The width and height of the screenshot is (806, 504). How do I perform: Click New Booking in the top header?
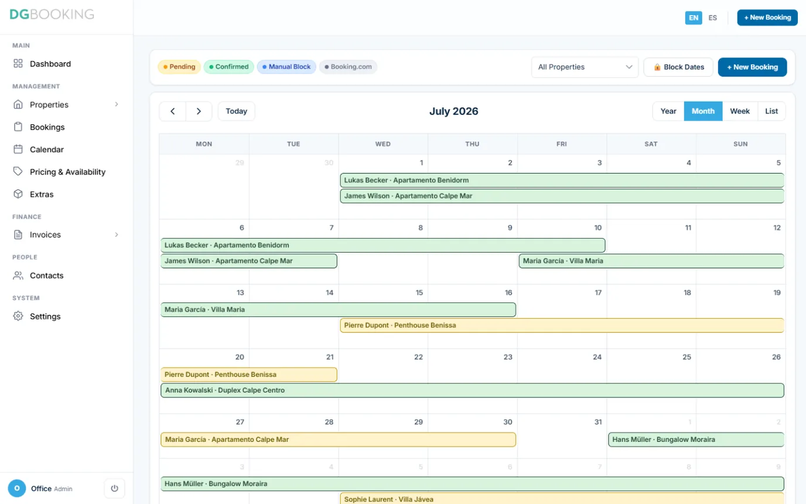(x=767, y=18)
